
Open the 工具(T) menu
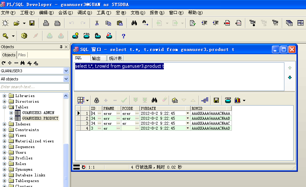[104, 13]
